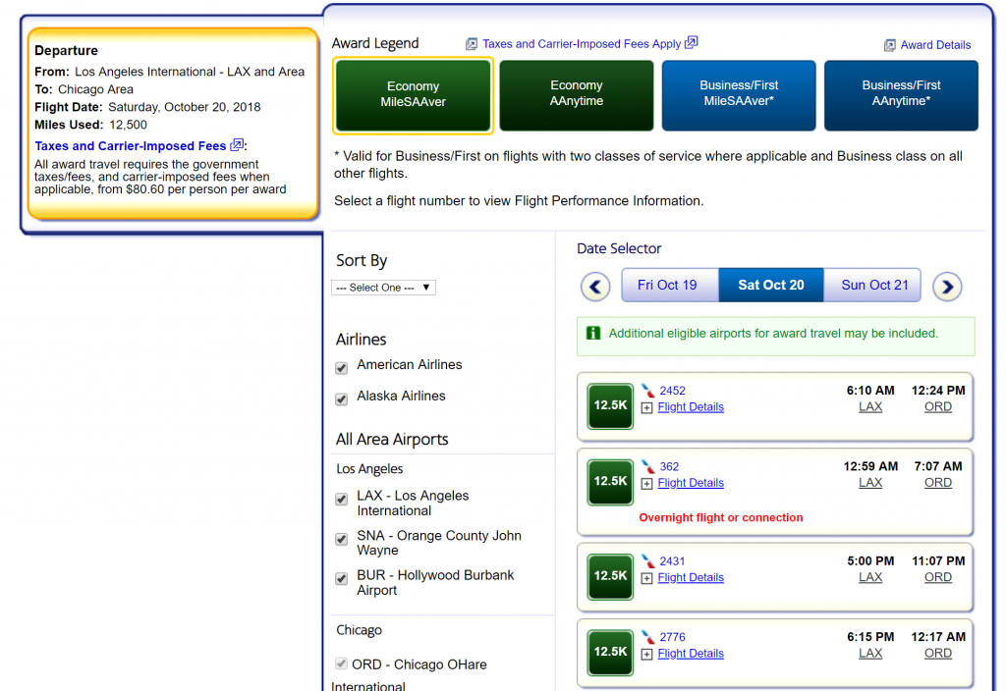Click ORD under 11:07 PM arrival
The image size is (1006, 691).
937,577
